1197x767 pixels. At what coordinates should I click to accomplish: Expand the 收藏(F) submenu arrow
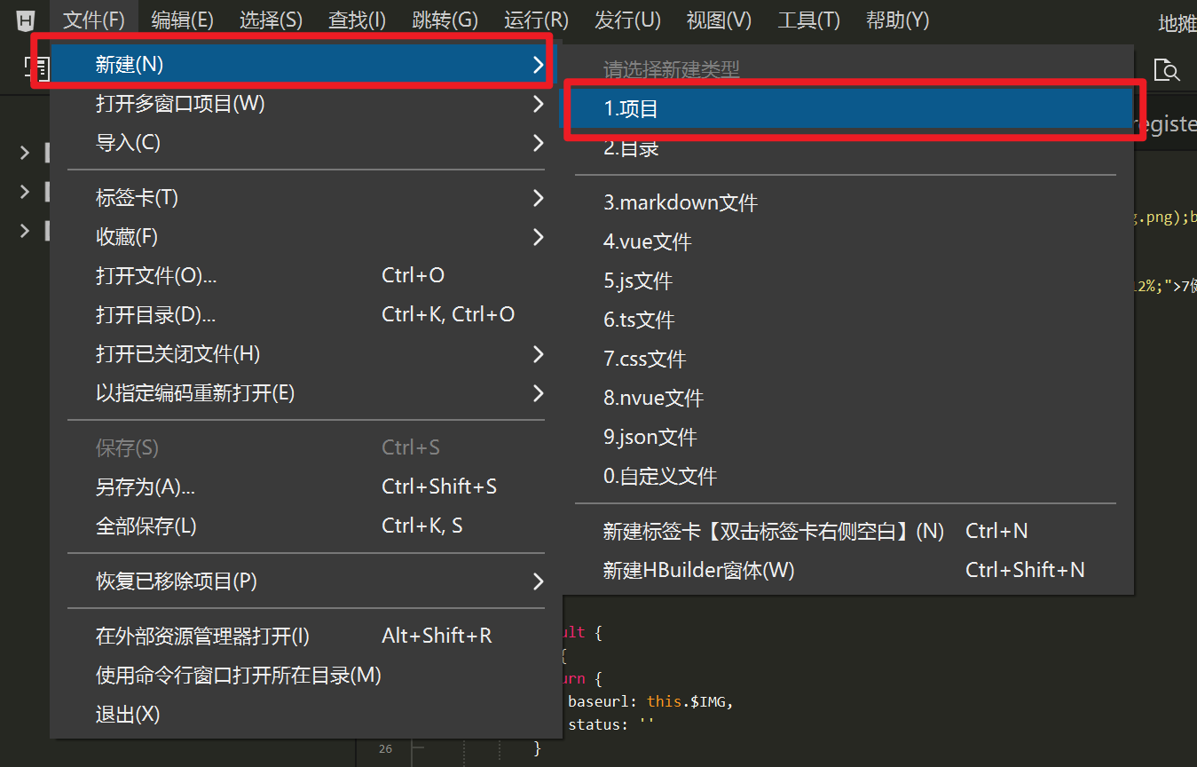[538, 236]
